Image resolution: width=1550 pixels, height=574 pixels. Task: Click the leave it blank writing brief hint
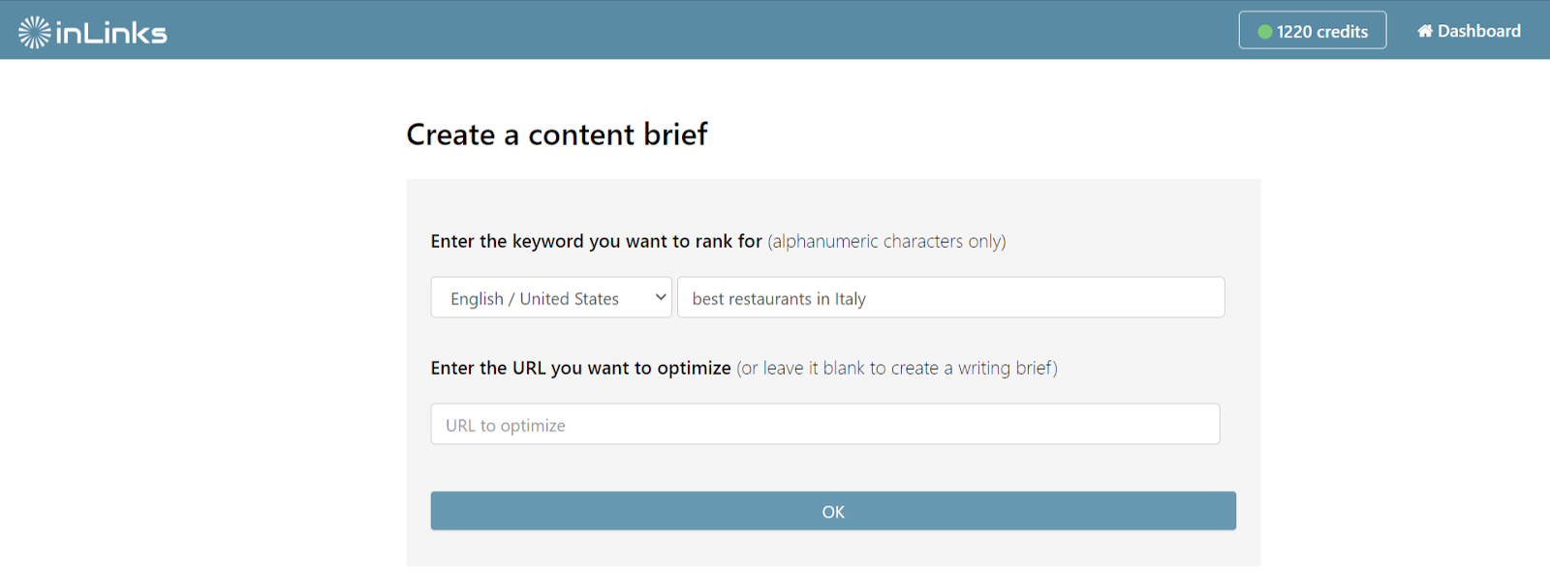point(897,368)
